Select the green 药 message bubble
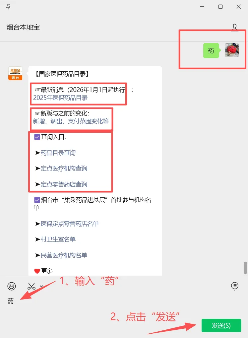Image resolution: width=248 pixels, height=338 pixels. click(211, 50)
